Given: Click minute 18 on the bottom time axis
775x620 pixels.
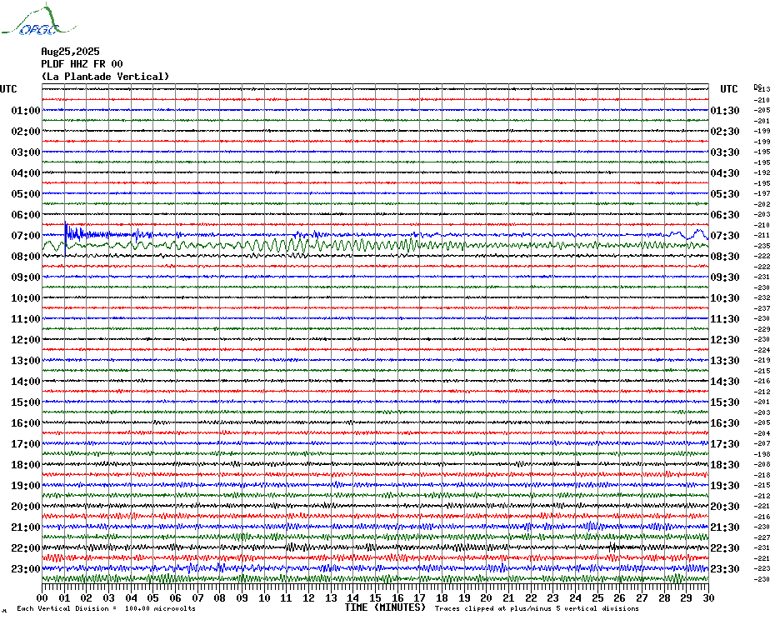Looking at the screenshot, I should point(442,598).
